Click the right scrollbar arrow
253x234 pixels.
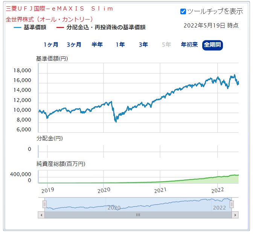[x=235, y=215]
